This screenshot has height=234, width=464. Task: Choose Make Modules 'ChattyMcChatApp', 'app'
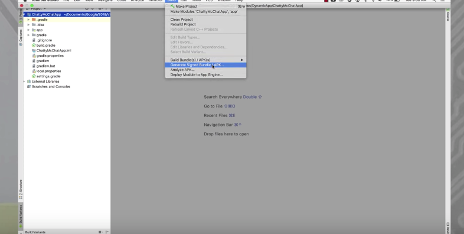coord(205,12)
